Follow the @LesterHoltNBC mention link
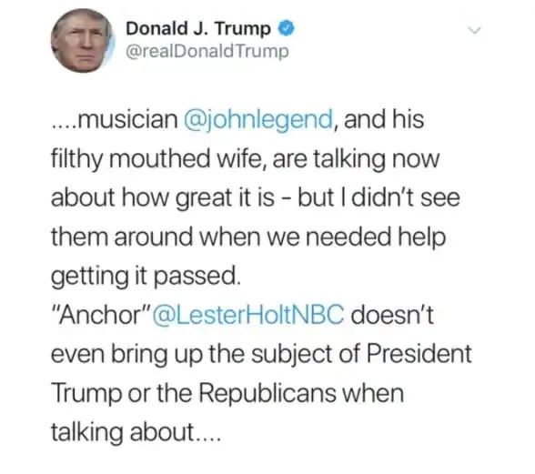The height and width of the screenshot is (474, 535). 248,316
